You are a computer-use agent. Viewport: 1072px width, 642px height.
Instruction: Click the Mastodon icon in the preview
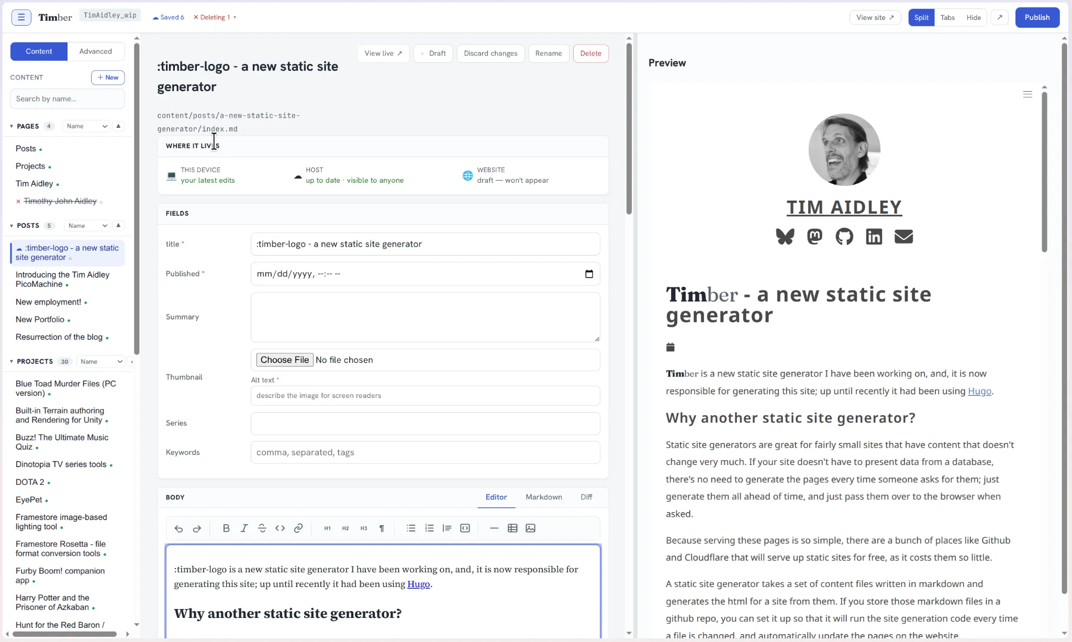pos(814,237)
